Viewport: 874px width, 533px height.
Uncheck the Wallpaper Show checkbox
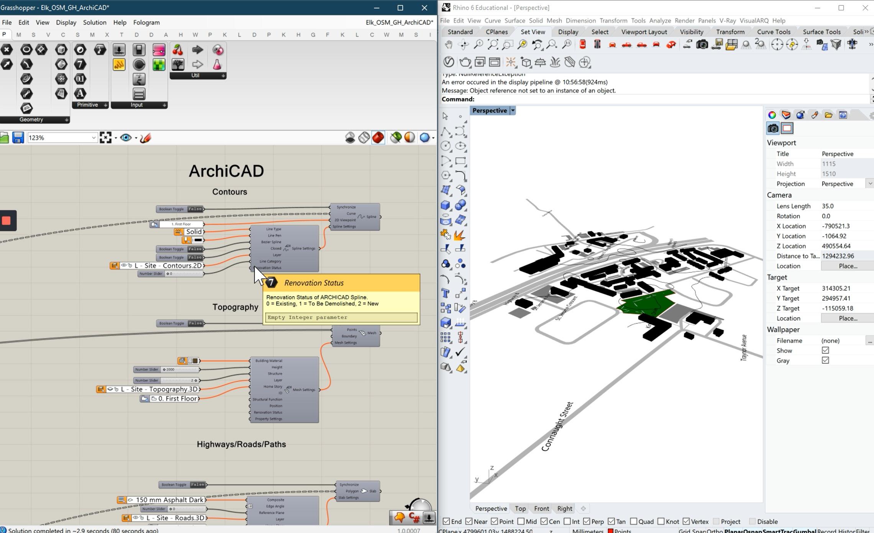click(x=825, y=351)
